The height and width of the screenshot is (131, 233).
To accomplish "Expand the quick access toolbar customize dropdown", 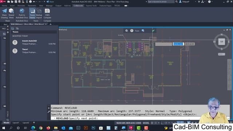I will tap(44, 1).
